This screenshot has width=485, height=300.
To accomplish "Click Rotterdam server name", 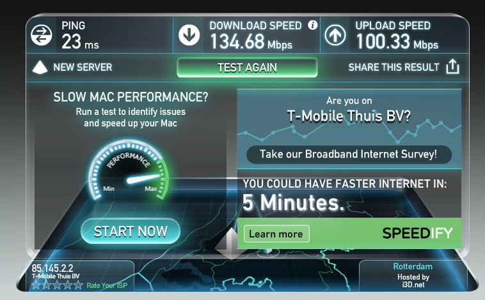I will click(413, 266).
